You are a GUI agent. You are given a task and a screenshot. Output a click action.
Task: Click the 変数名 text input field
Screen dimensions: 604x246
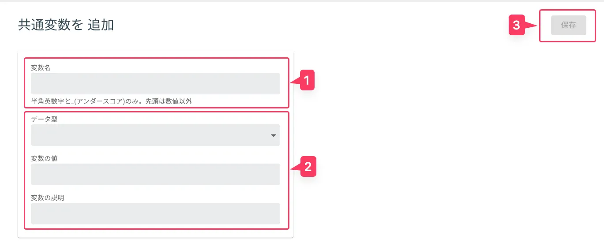[x=155, y=83]
